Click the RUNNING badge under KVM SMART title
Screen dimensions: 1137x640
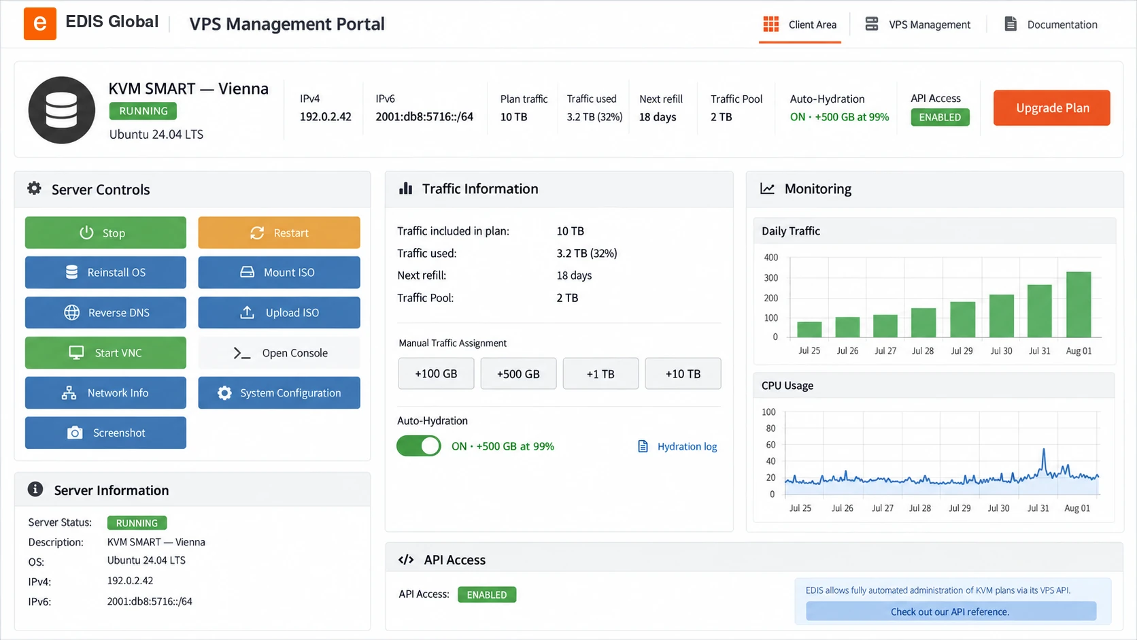tap(143, 111)
